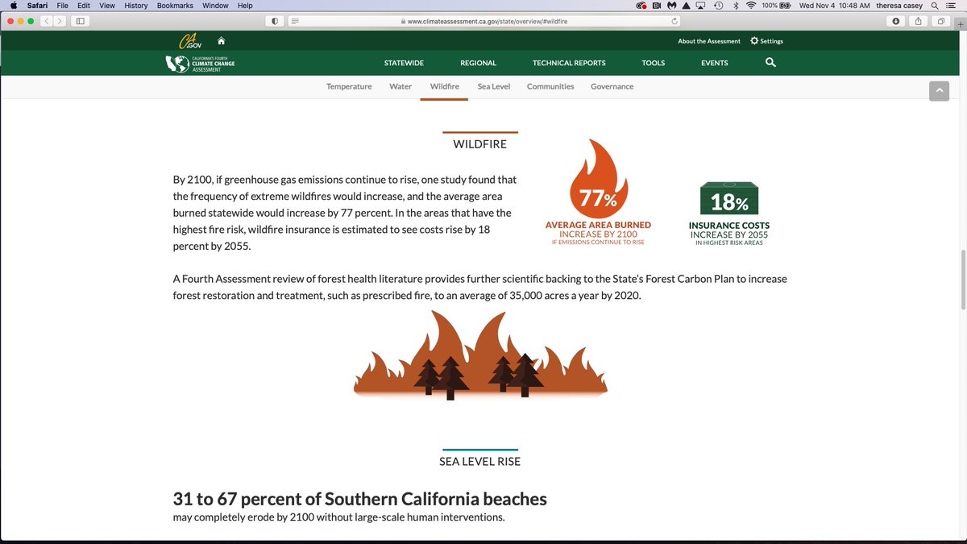This screenshot has width=967, height=544.
Task: Click the date and time clock
Action: 834,6
